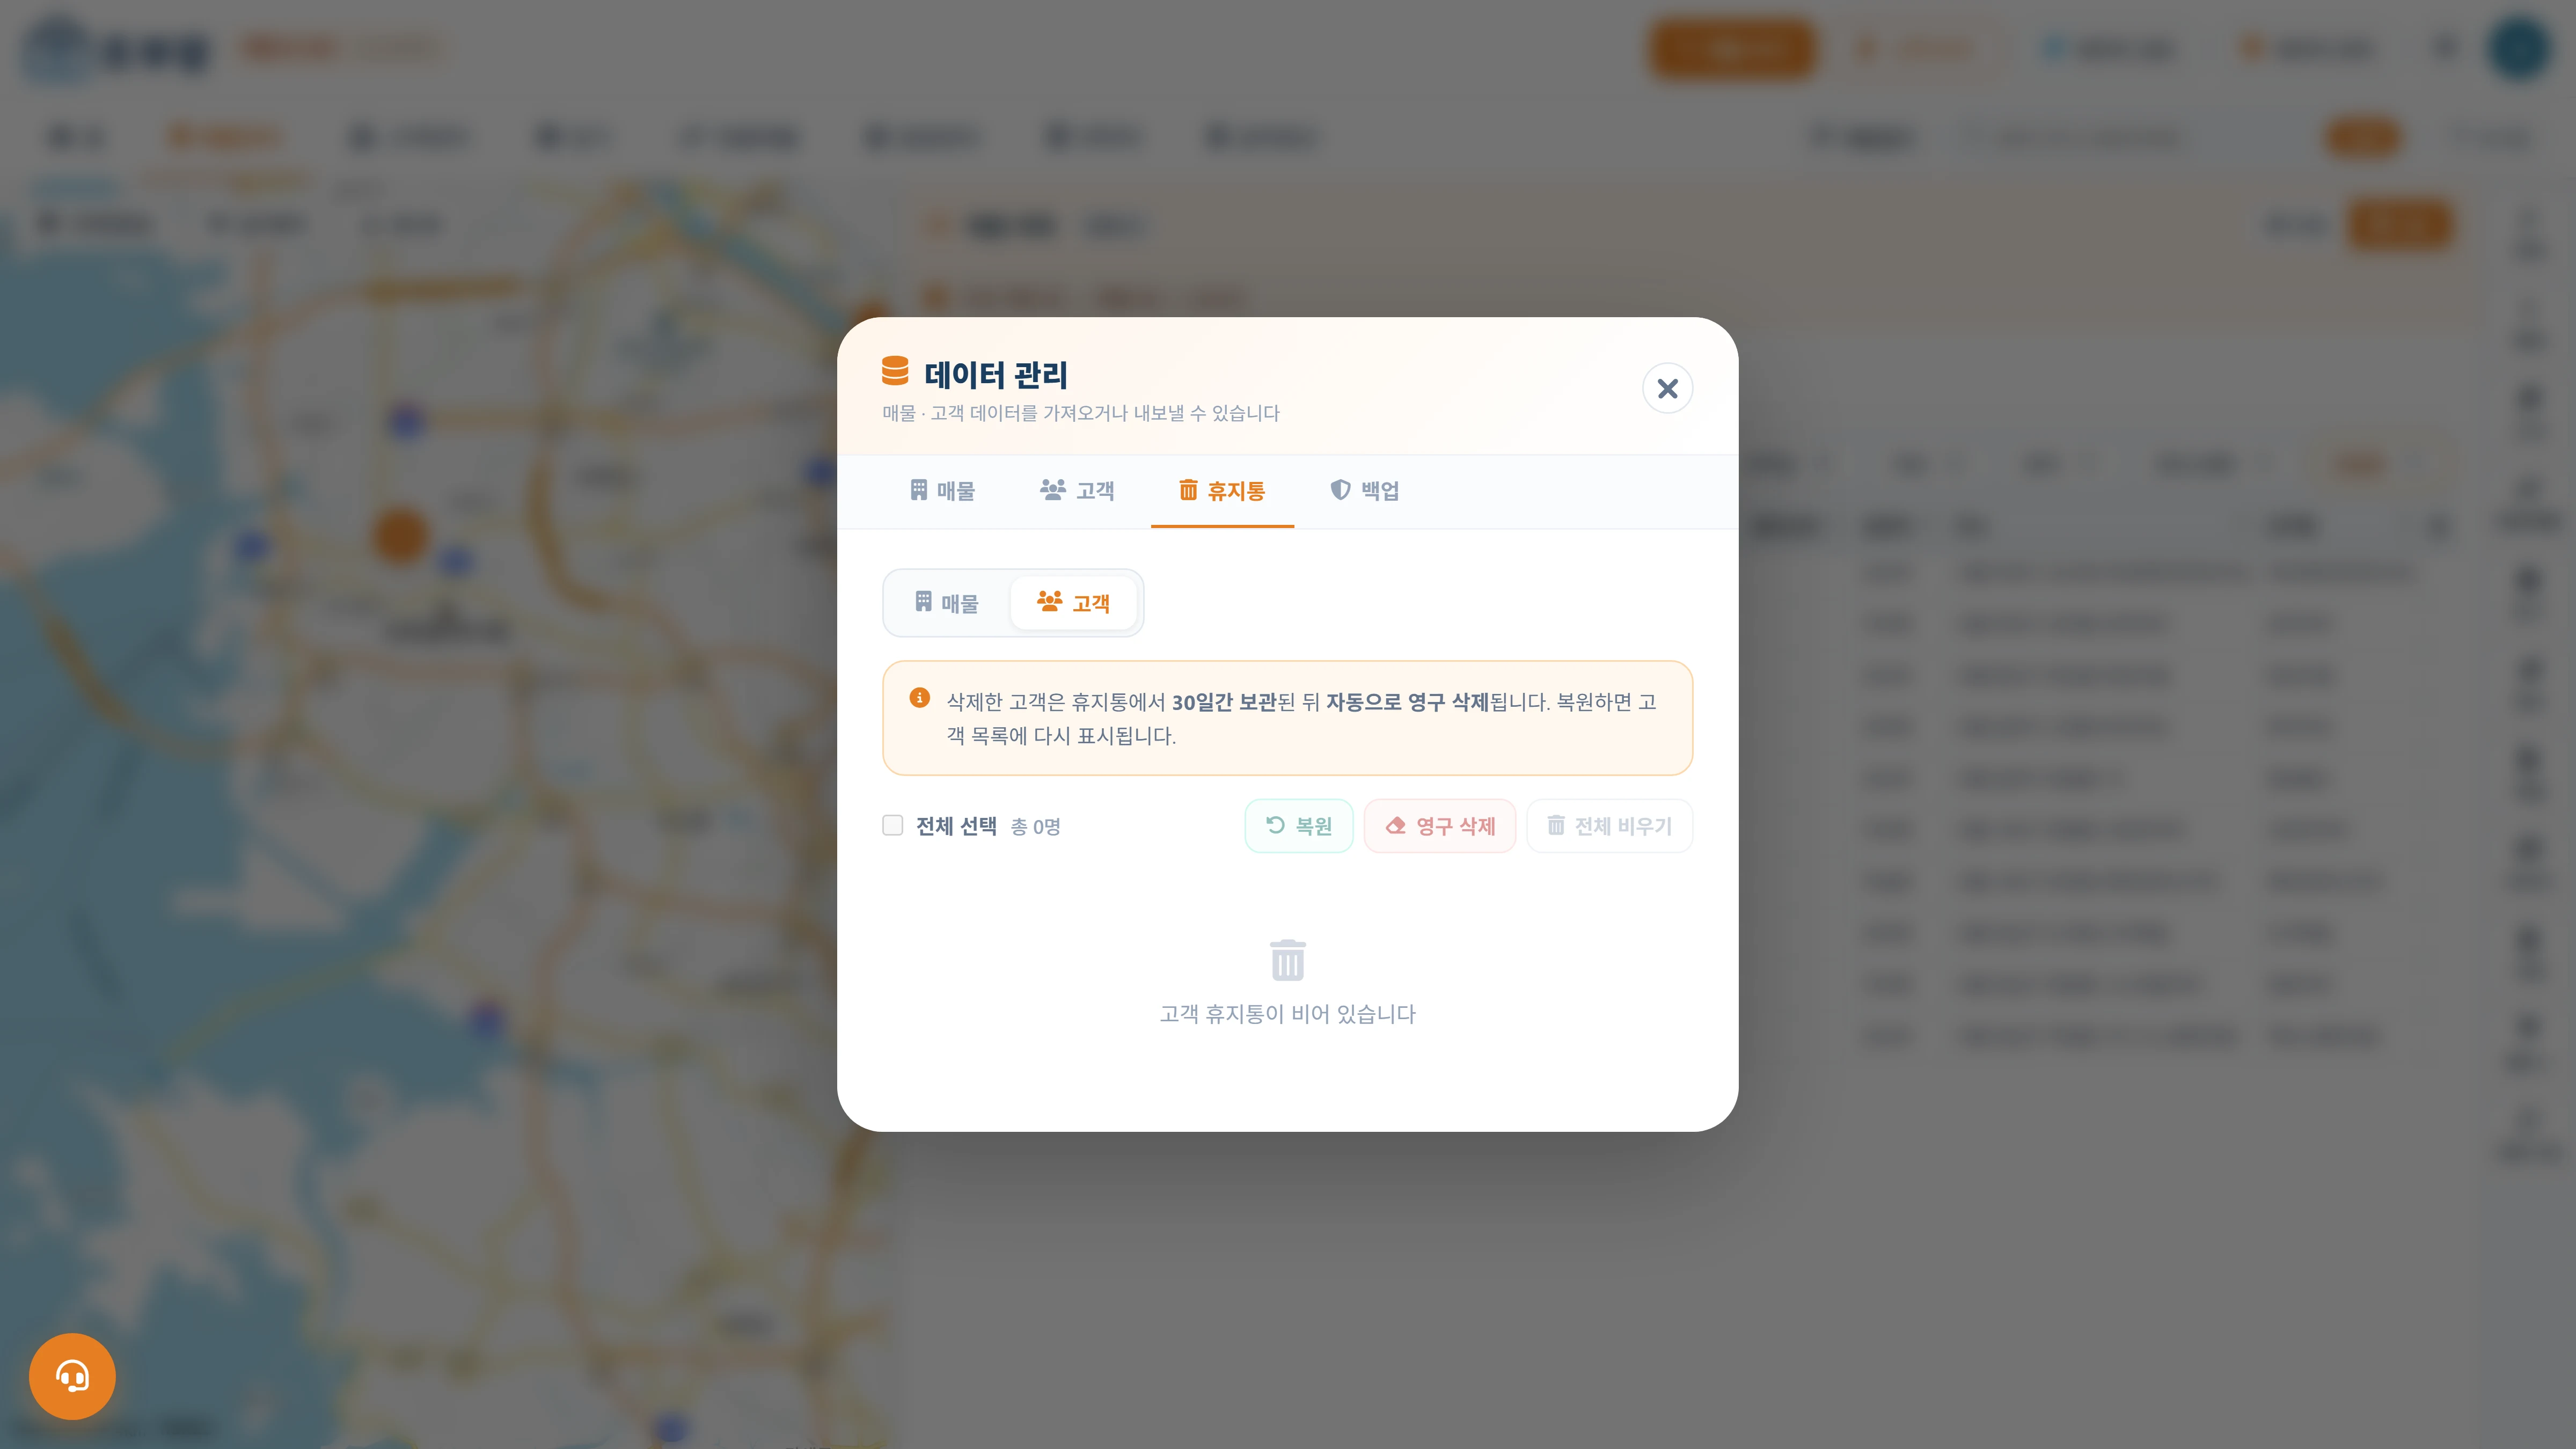Switch to the 고객 main tab

(x=1077, y=491)
